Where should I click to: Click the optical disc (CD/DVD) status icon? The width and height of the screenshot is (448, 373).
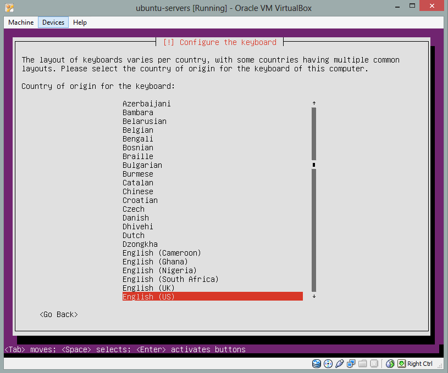point(328,364)
